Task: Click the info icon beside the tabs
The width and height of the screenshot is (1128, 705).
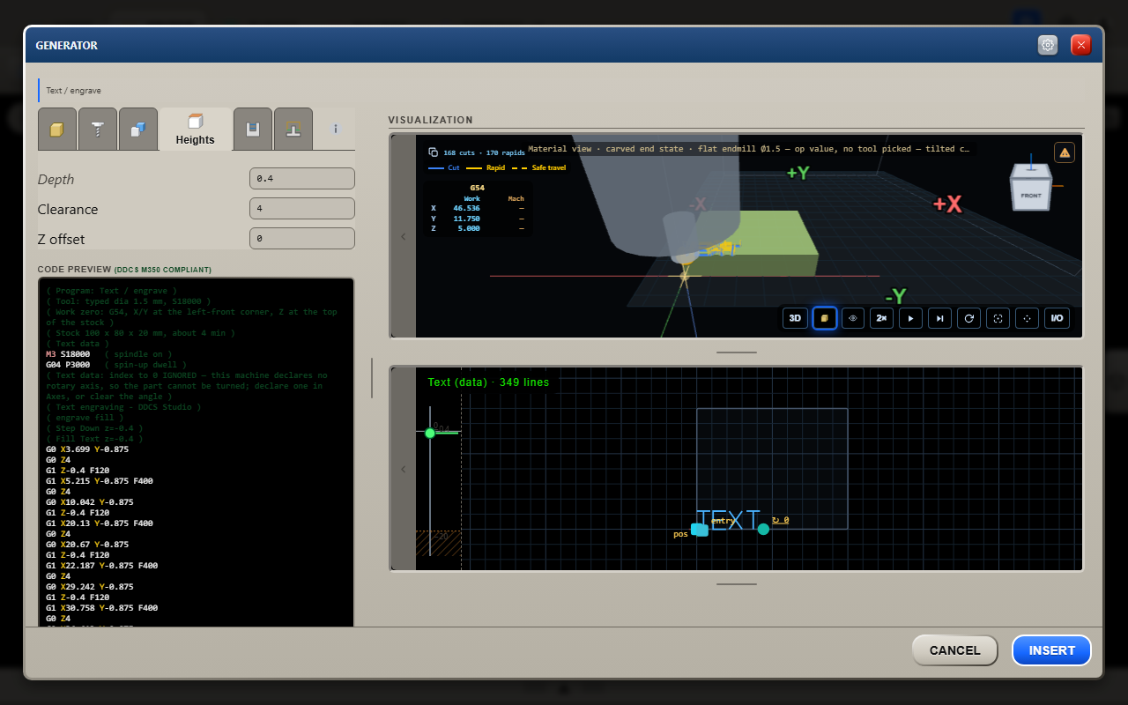Action: (335, 129)
